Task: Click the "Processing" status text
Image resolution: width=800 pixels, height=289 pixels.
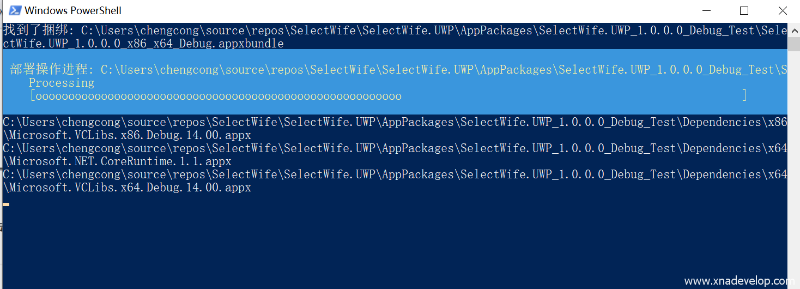Action: click(x=61, y=83)
